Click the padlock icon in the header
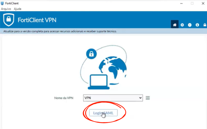 click(x=205, y=25)
